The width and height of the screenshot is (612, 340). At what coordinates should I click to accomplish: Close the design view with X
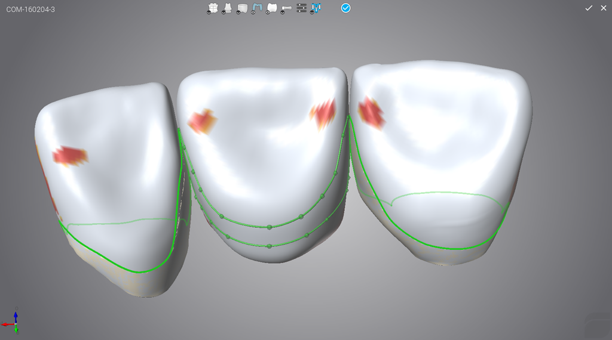[x=604, y=8]
